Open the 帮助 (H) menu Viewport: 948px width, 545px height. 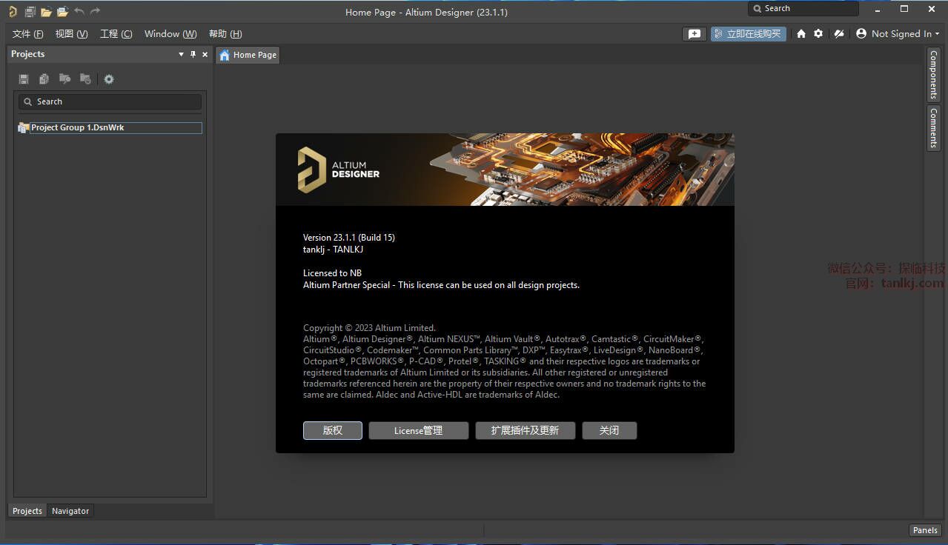[225, 34]
